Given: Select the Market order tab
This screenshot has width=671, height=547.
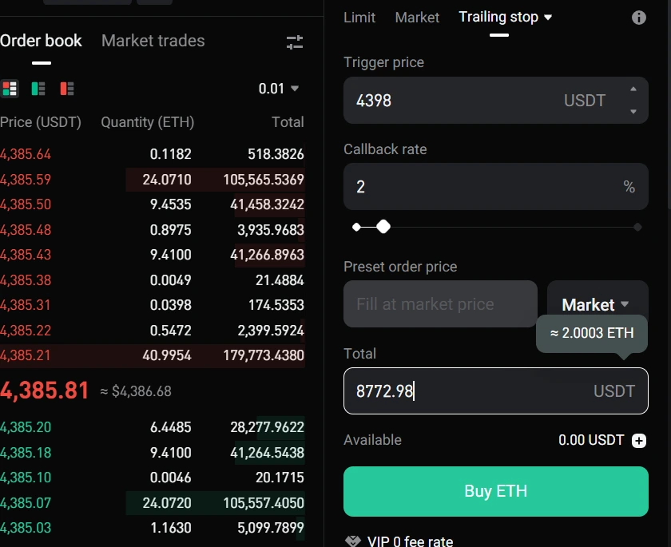Looking at the screenshot, I should click(417, 18).
